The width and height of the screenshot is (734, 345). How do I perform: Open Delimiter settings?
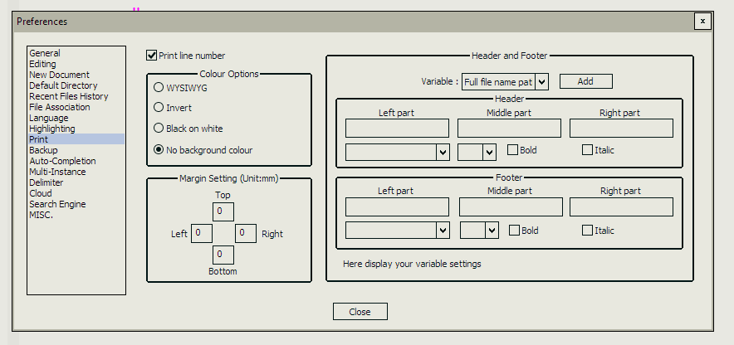click(x=76, y=182)
